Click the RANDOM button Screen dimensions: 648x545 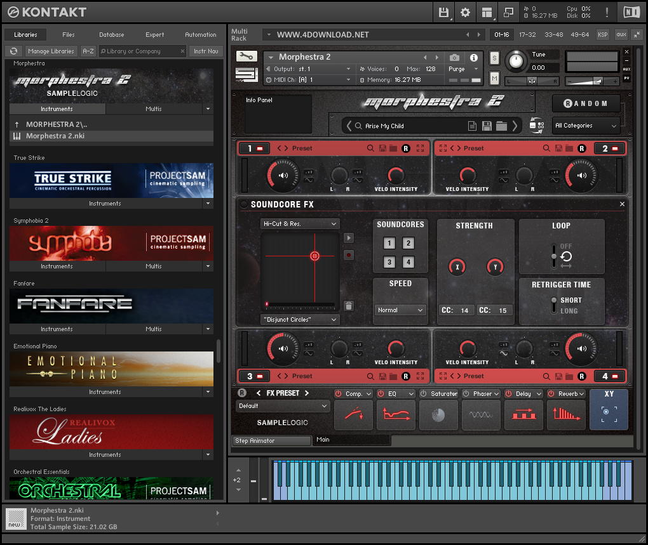pyautogui.click(x=586, y=103)
